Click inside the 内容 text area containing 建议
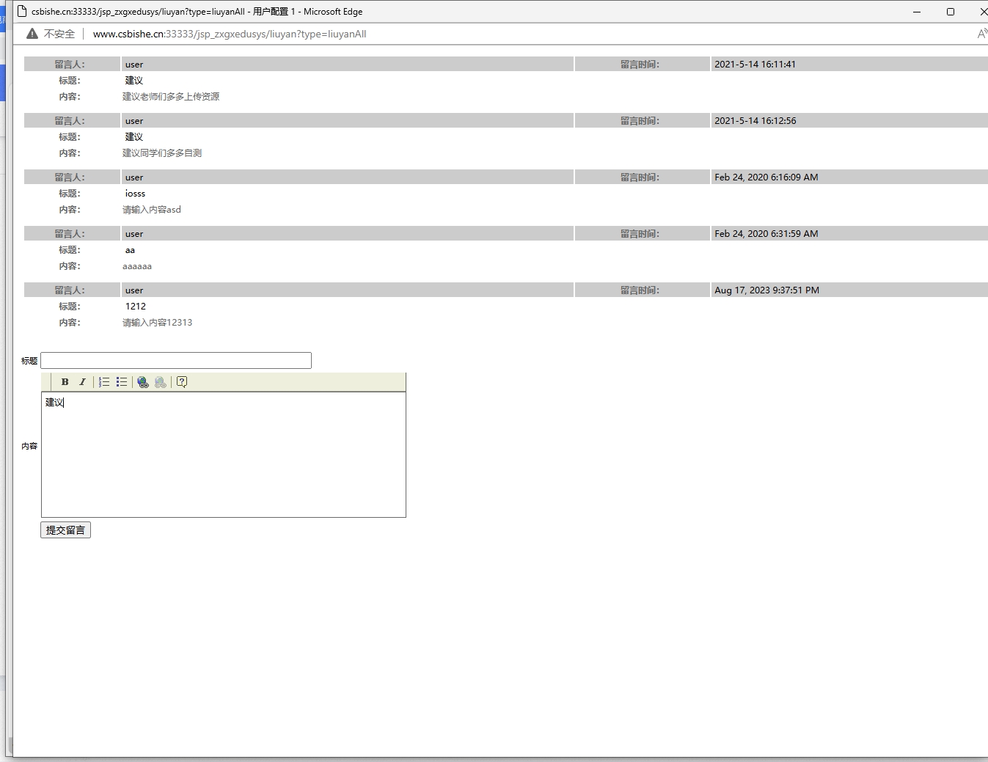Viewport: 988px width, 762px height. 224,455
